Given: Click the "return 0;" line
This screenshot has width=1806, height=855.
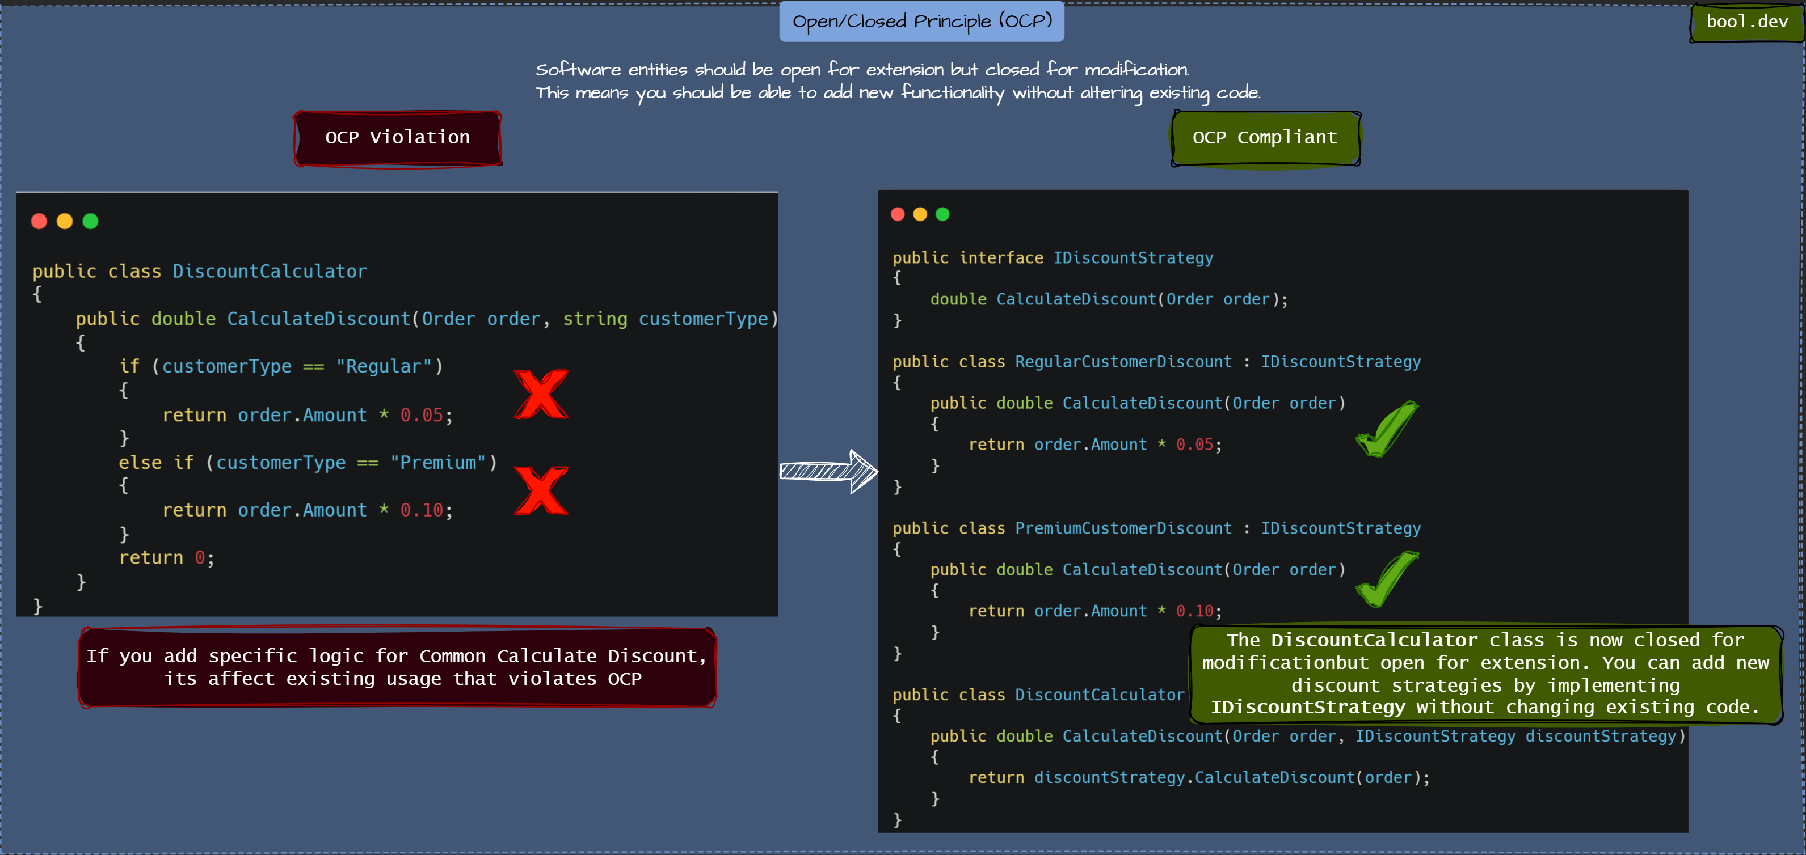Looking at the screenshot, I should click(x=167, y=558).
